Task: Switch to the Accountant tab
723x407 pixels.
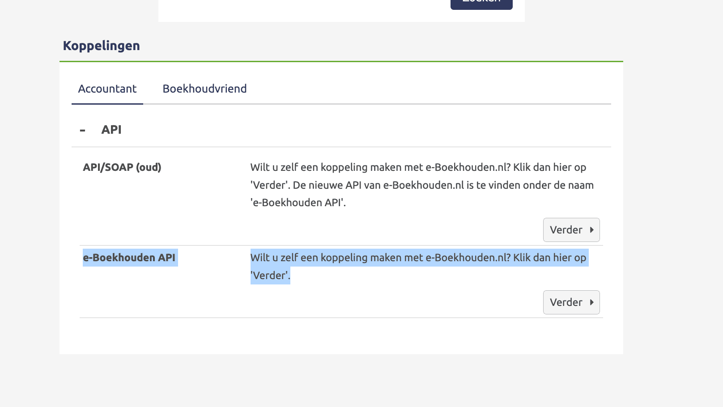Action: point(107,89)
